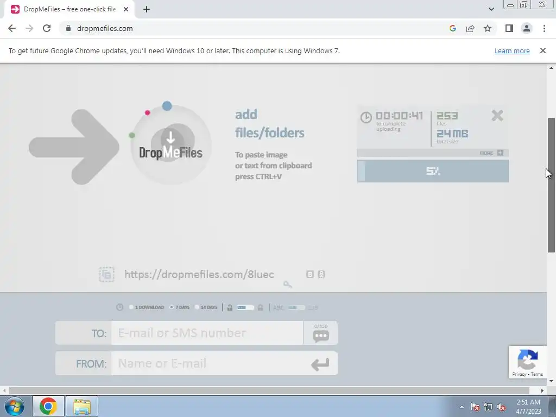Click the page scroll down arrow
This screenshot has height=417, width=556.
[x=552, y=381]
